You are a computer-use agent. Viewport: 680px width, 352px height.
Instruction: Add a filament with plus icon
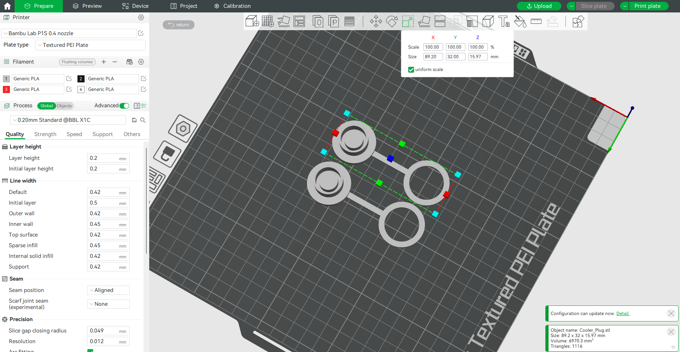[x=104, y=62]
